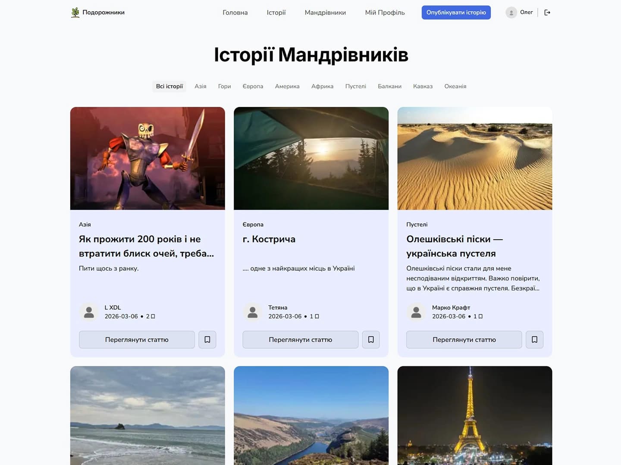Open Олег's profile avatar in the header
Image resolution: width=621 pixels, height=465 pixels.
(x=511, y=12)
